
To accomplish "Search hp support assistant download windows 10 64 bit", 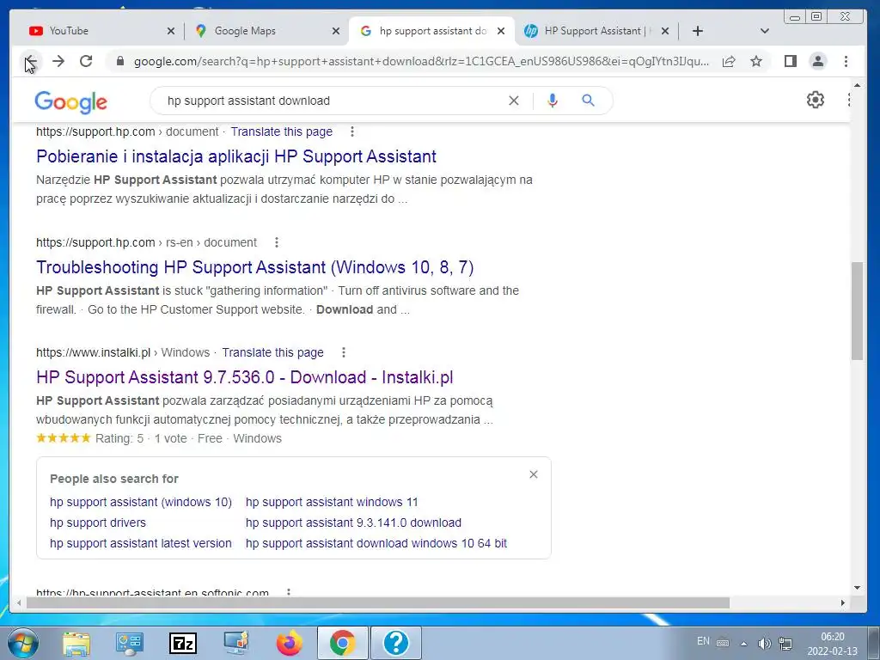I will pos(376,543).
